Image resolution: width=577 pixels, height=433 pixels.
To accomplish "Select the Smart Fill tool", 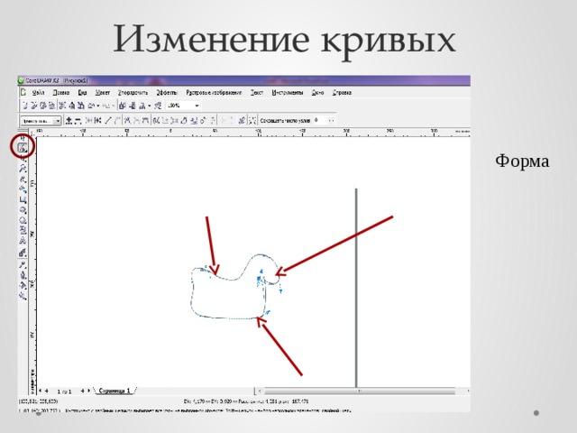I will (x=23, y=189).
